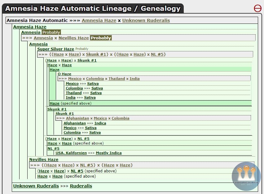Open the O Haze link

coord(64,74)
